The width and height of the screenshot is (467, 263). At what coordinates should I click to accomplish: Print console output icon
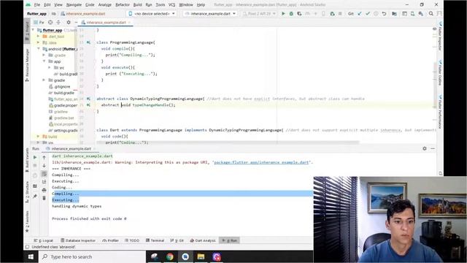(x=44, y=190)
